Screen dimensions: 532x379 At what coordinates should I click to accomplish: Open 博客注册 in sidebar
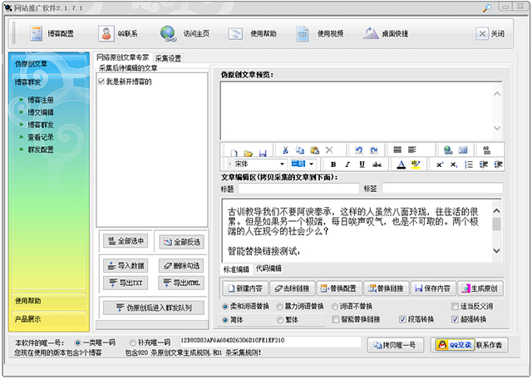point(41,100)
